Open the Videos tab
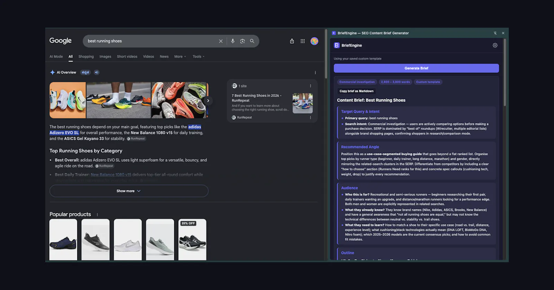 pyautogui.click(x=149, y=56)
